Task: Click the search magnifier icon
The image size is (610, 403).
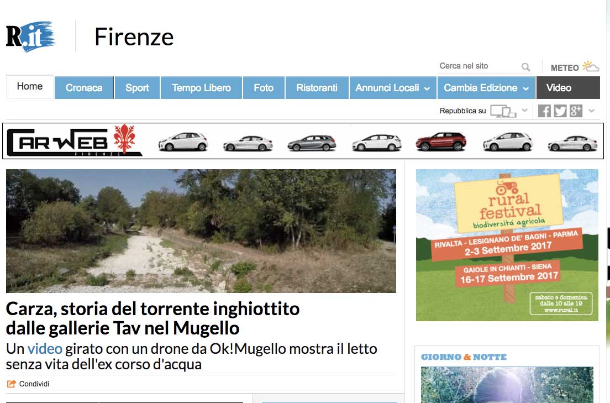Action: [525, 66]
